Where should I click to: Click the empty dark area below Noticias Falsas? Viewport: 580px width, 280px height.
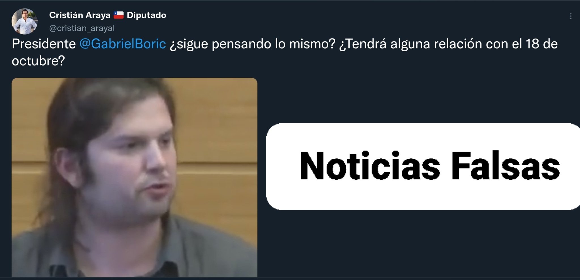[x=423, y=244]
